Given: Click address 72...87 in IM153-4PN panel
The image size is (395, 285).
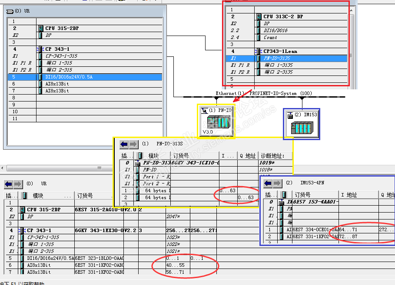Looking at the screenshot, I should pos(348,236).
